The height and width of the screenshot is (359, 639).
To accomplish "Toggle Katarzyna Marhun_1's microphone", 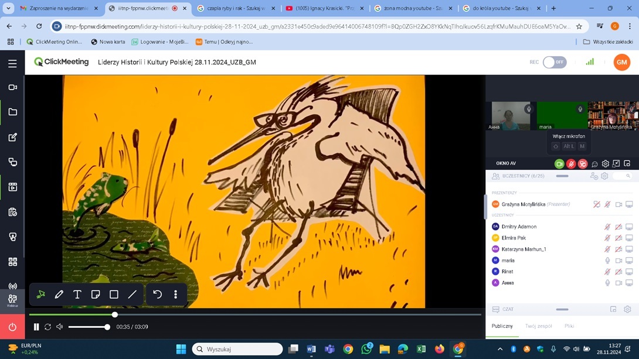I will click(607, 249).
